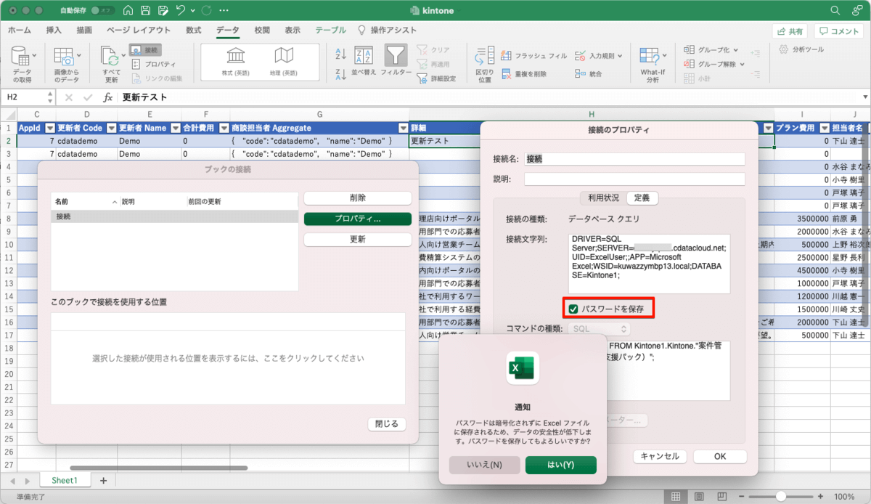Viewport: 871px width, 504px height.
Task: Click the 共有 (Share) button
Action: tap(790, 31)
